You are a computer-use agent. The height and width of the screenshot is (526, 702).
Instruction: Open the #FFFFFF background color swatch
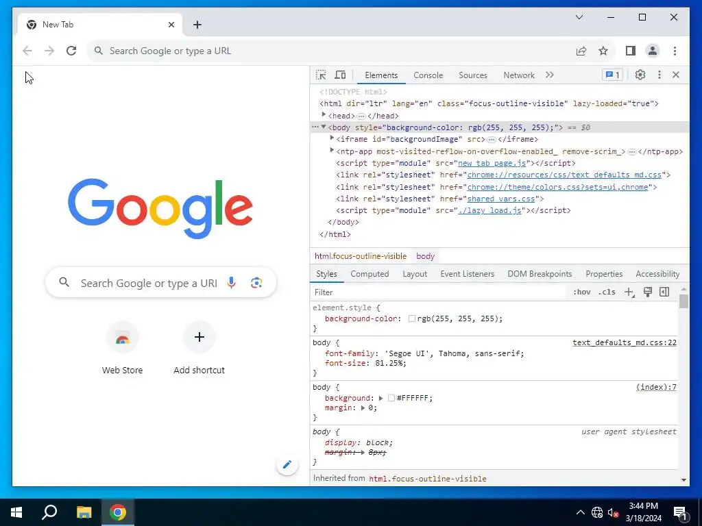pos(391,398)
